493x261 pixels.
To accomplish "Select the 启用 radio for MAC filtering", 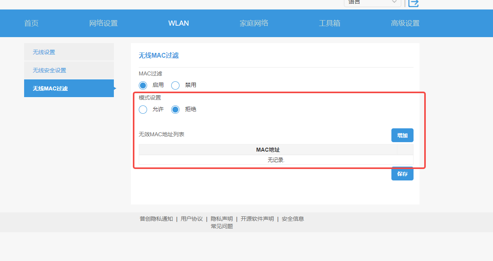I will [143, 85].
